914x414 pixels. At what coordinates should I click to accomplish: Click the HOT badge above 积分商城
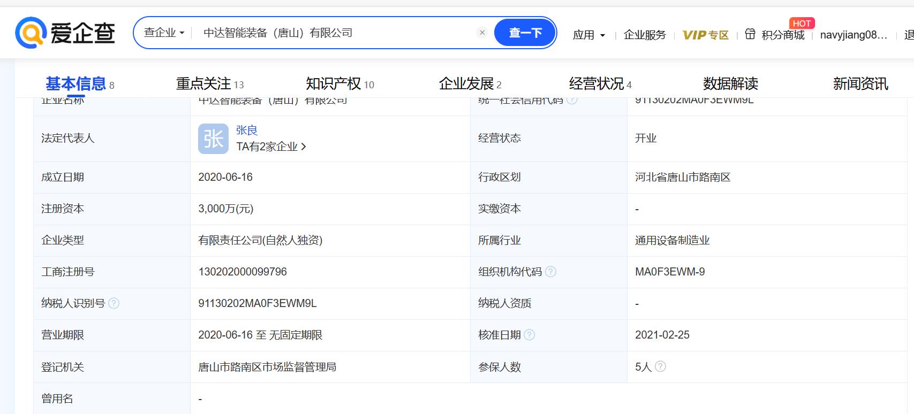pos(802,23)
